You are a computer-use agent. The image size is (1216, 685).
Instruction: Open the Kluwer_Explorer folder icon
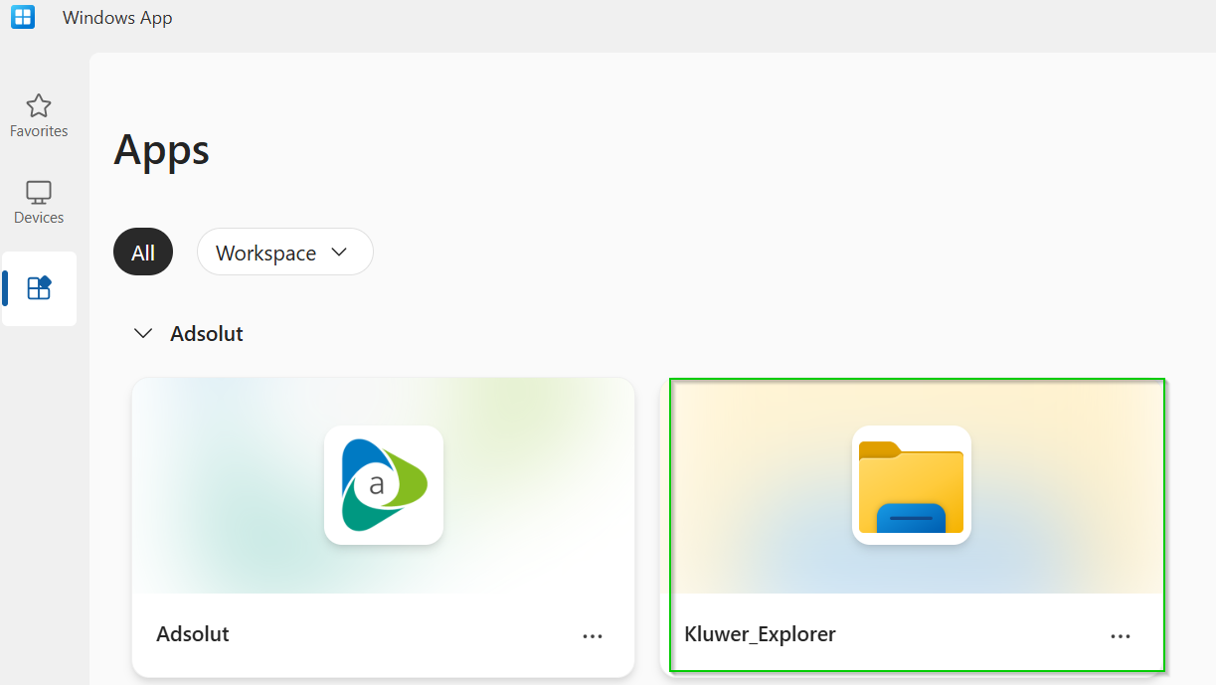911,485
